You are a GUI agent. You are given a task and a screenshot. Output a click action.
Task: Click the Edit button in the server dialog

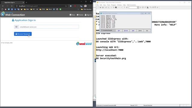pyautogui.click(x=119, y=31)
